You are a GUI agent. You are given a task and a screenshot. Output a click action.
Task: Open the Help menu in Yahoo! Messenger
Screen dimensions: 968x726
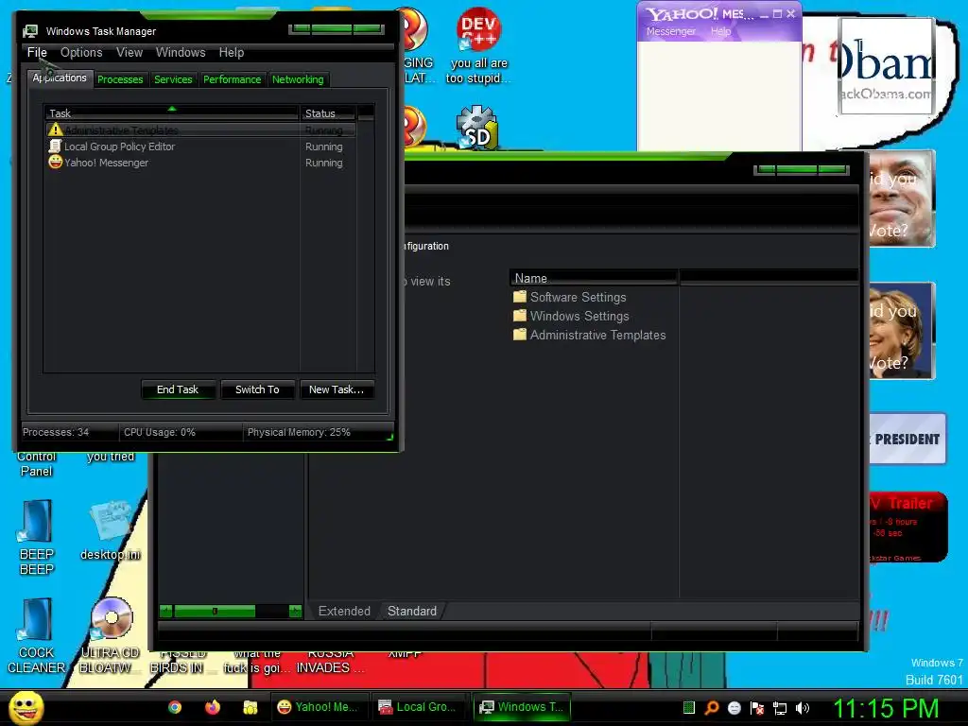[720, 31]
